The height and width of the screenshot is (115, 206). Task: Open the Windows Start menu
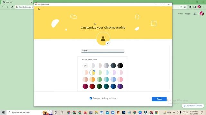[x=3, y=112]
